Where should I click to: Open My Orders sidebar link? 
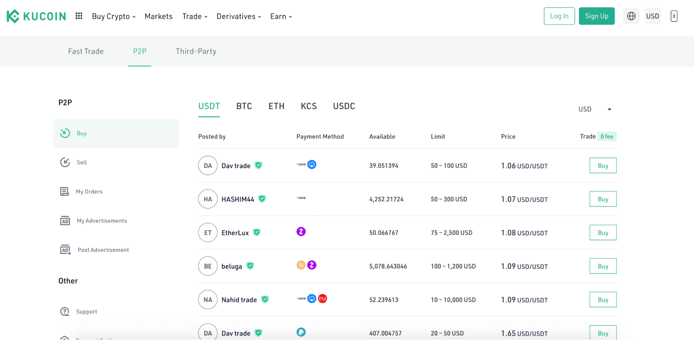pos(89,191)
